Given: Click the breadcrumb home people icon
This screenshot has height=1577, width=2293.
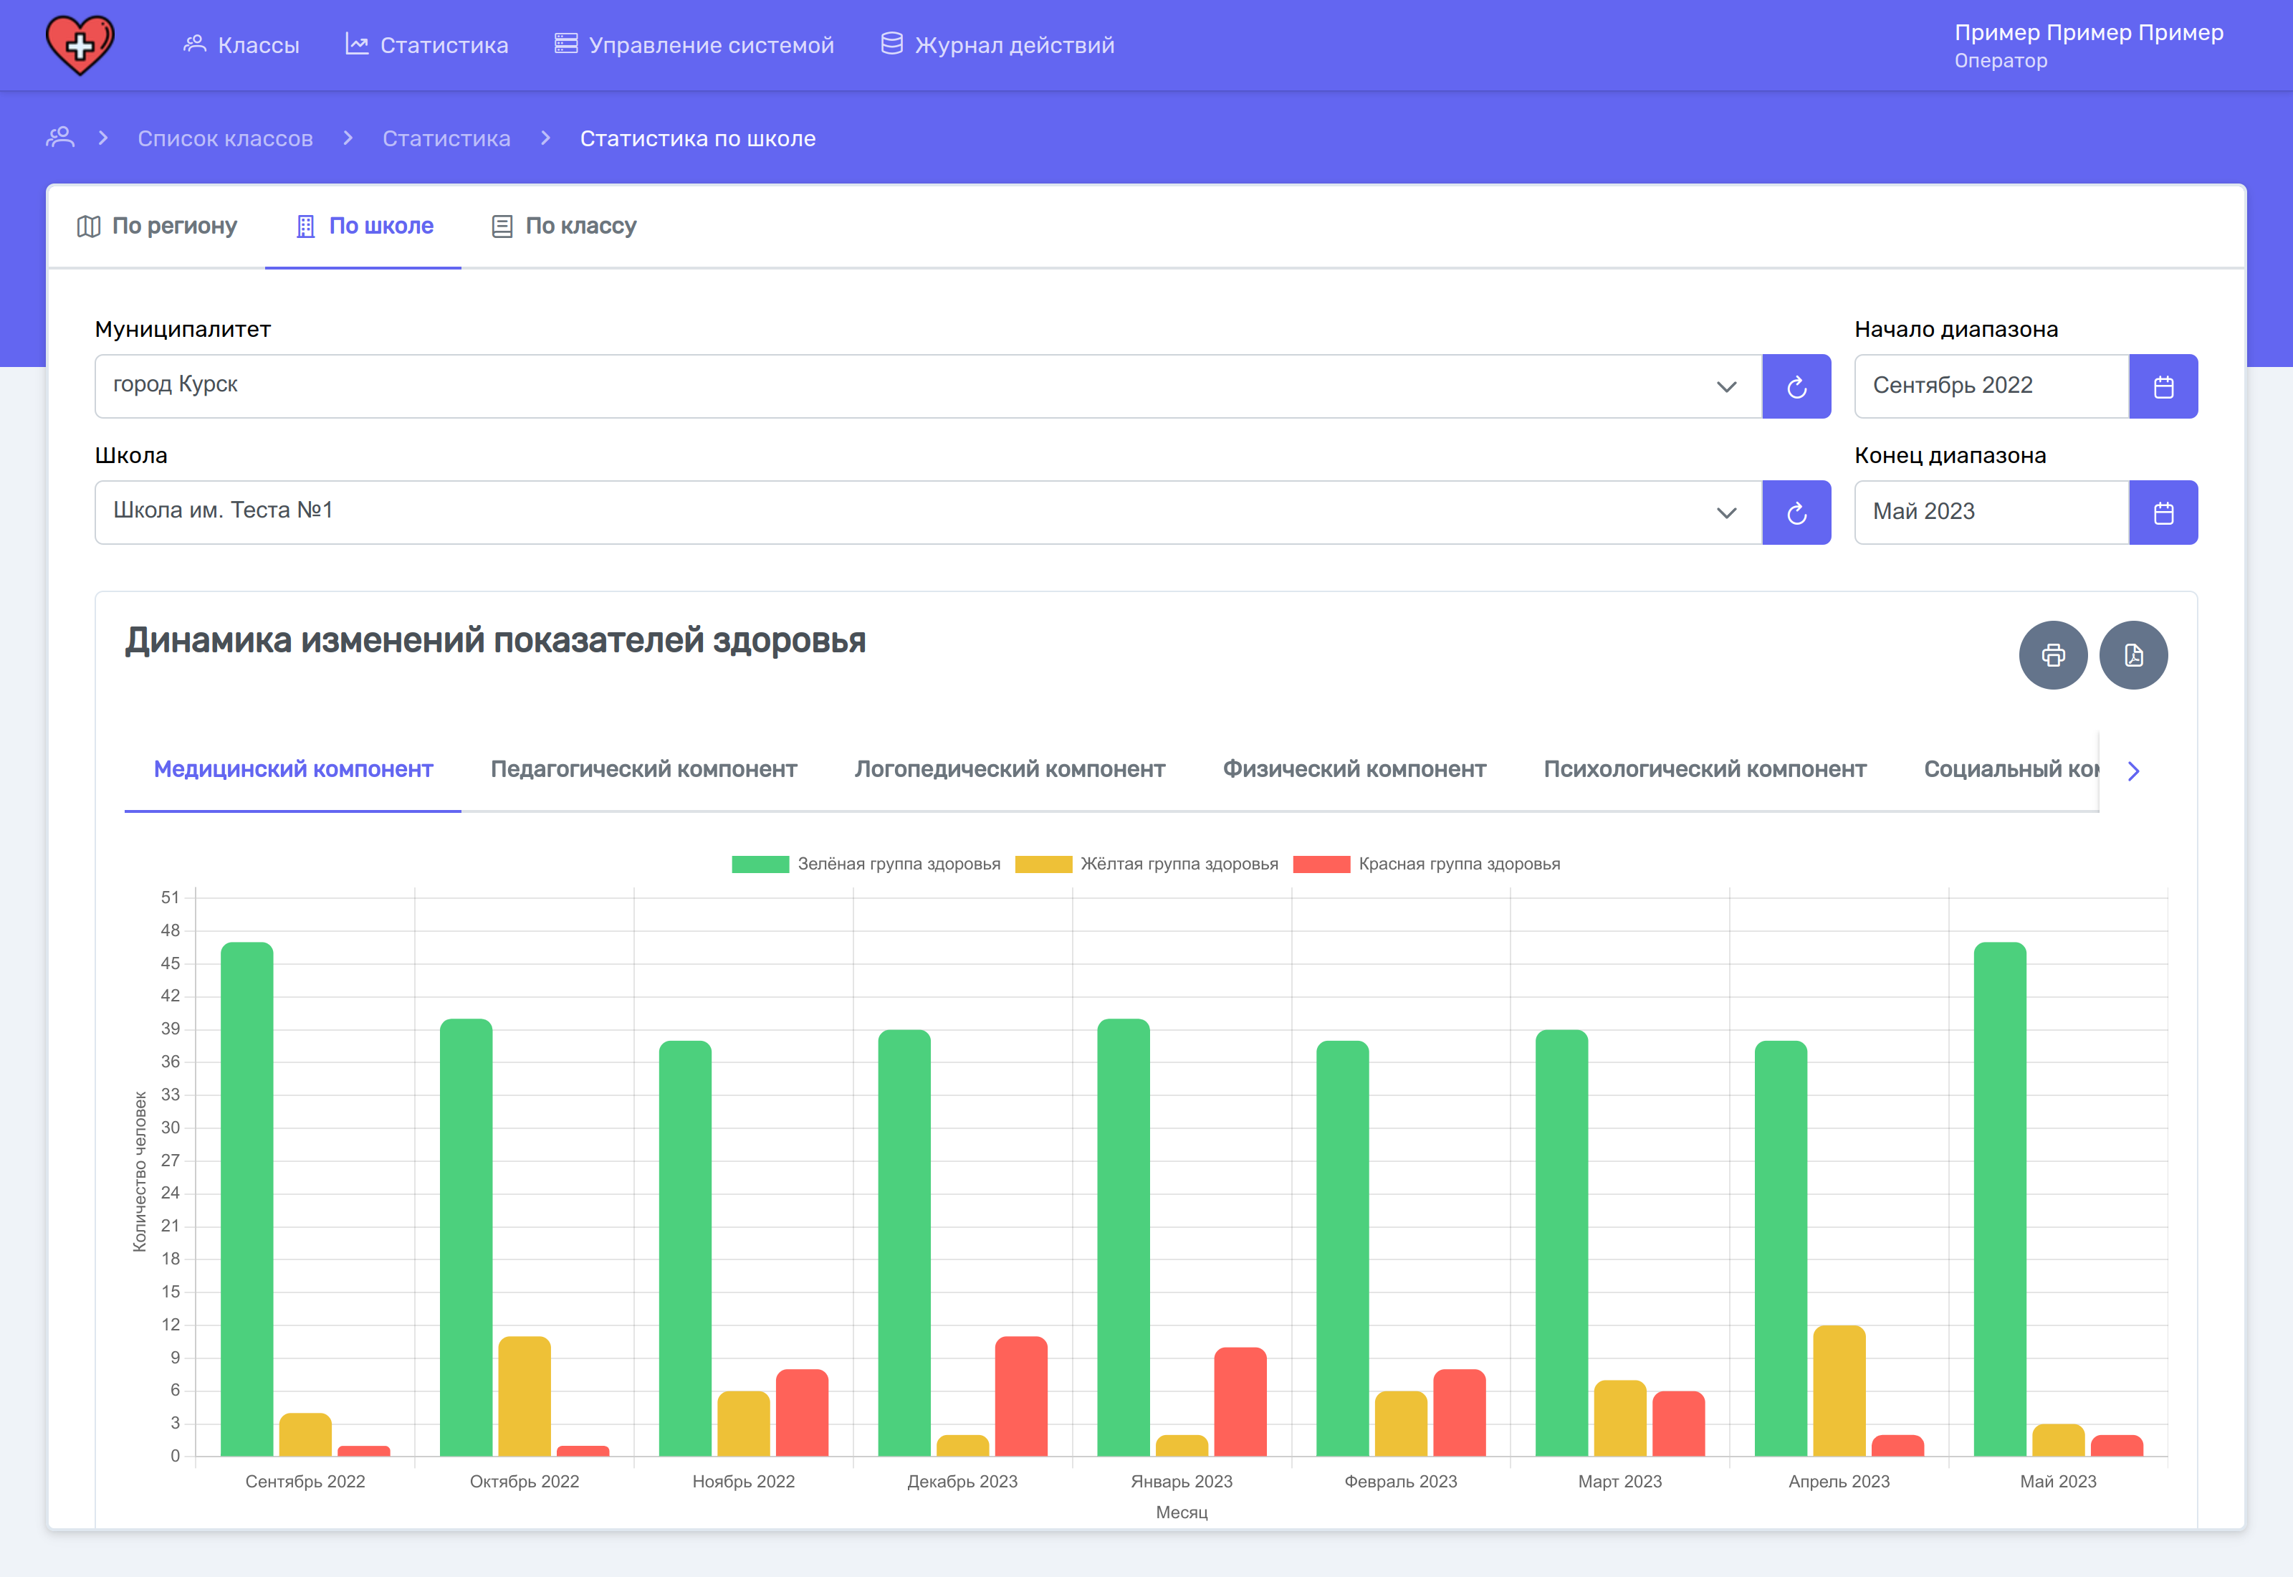Looking at the screenshot, I should coord(60,138).
